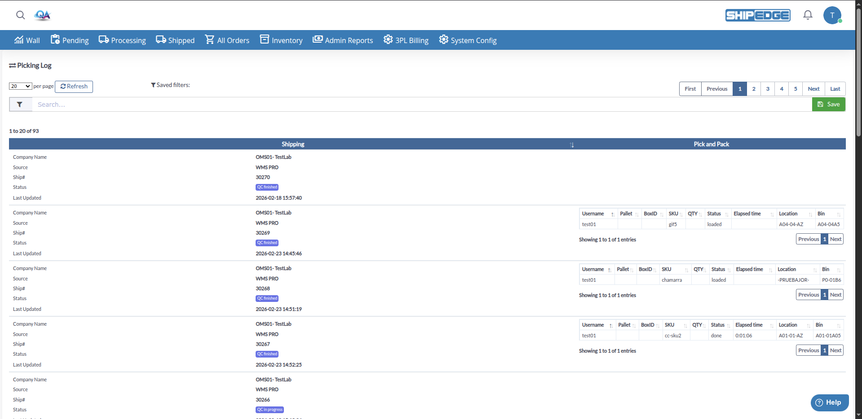Sort by SKU in ship 30268 table
The width and height of the screenshot is (862, 419).
tap(675, 269)
